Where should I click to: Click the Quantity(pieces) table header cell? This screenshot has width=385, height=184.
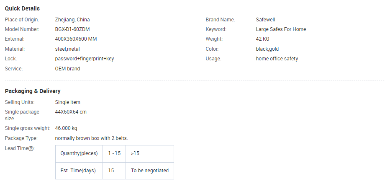coord(79,153)
